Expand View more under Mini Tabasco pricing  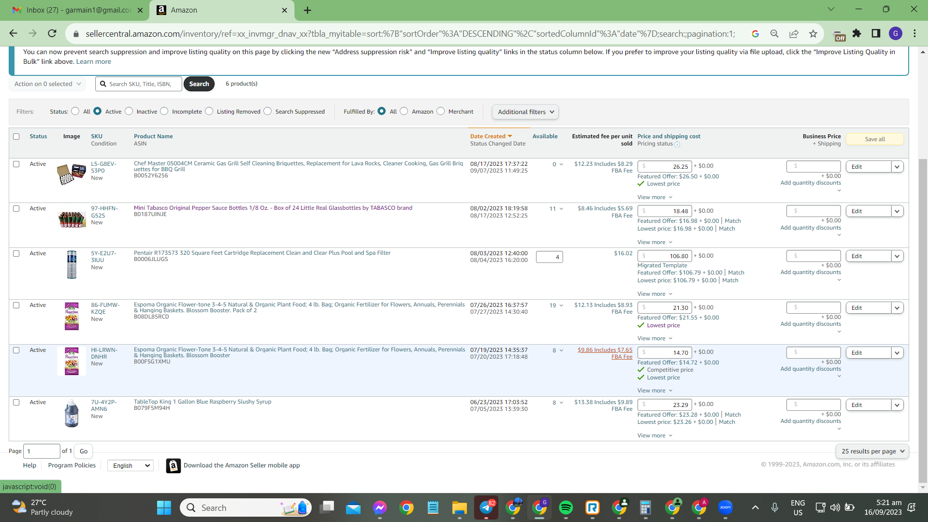[x=655, y=242]
